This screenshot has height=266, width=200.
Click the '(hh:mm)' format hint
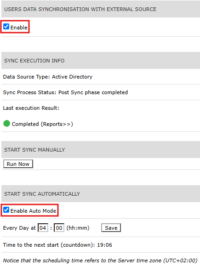pos(78,228)
